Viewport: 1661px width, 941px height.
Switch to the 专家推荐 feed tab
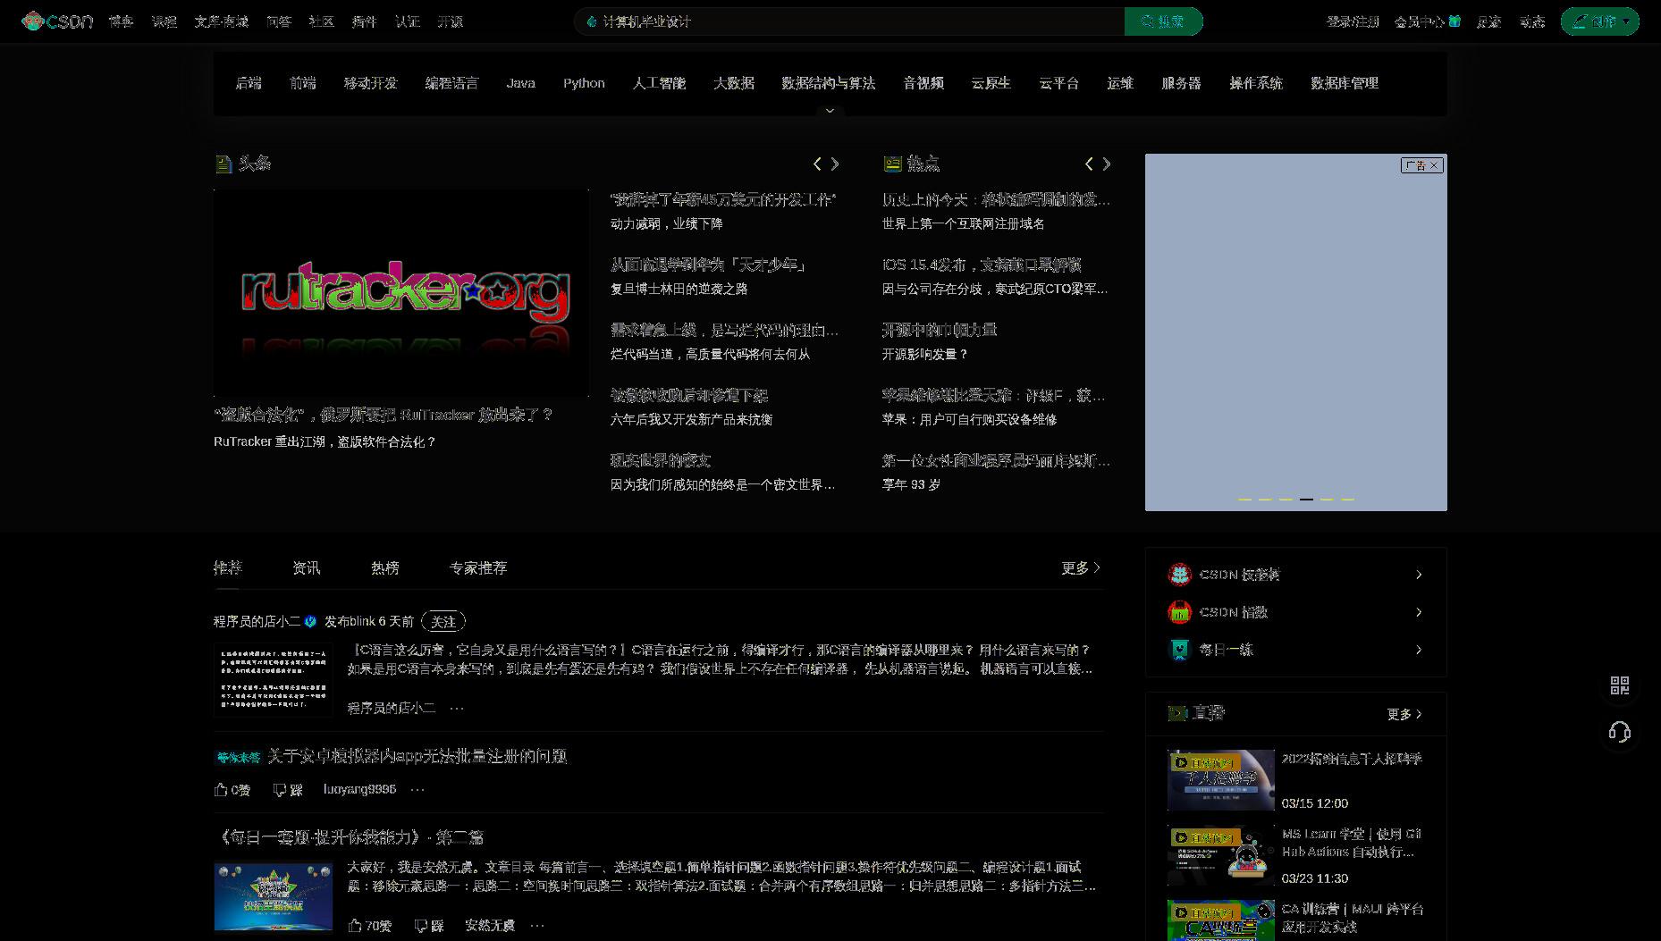478,568
